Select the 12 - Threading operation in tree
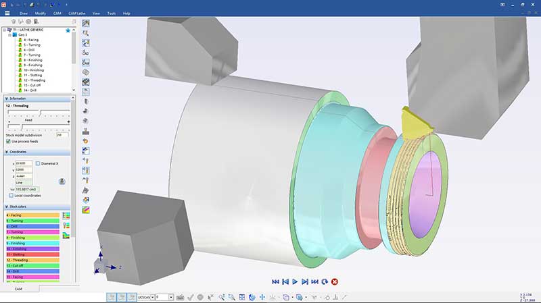541x303 pixels. point(34,80)
